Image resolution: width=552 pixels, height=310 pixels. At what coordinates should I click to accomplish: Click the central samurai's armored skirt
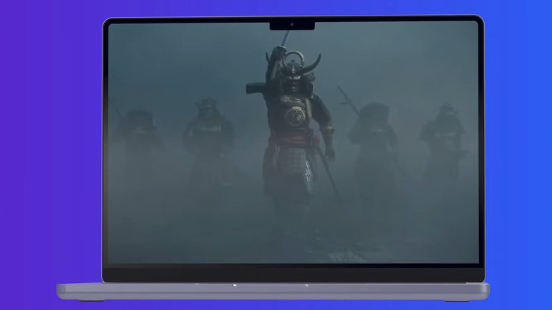(290, 170)
